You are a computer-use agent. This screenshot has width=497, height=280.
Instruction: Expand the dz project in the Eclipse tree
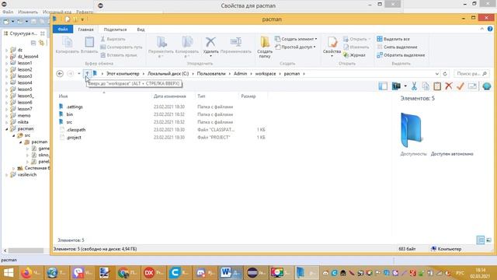coord(7,50)
